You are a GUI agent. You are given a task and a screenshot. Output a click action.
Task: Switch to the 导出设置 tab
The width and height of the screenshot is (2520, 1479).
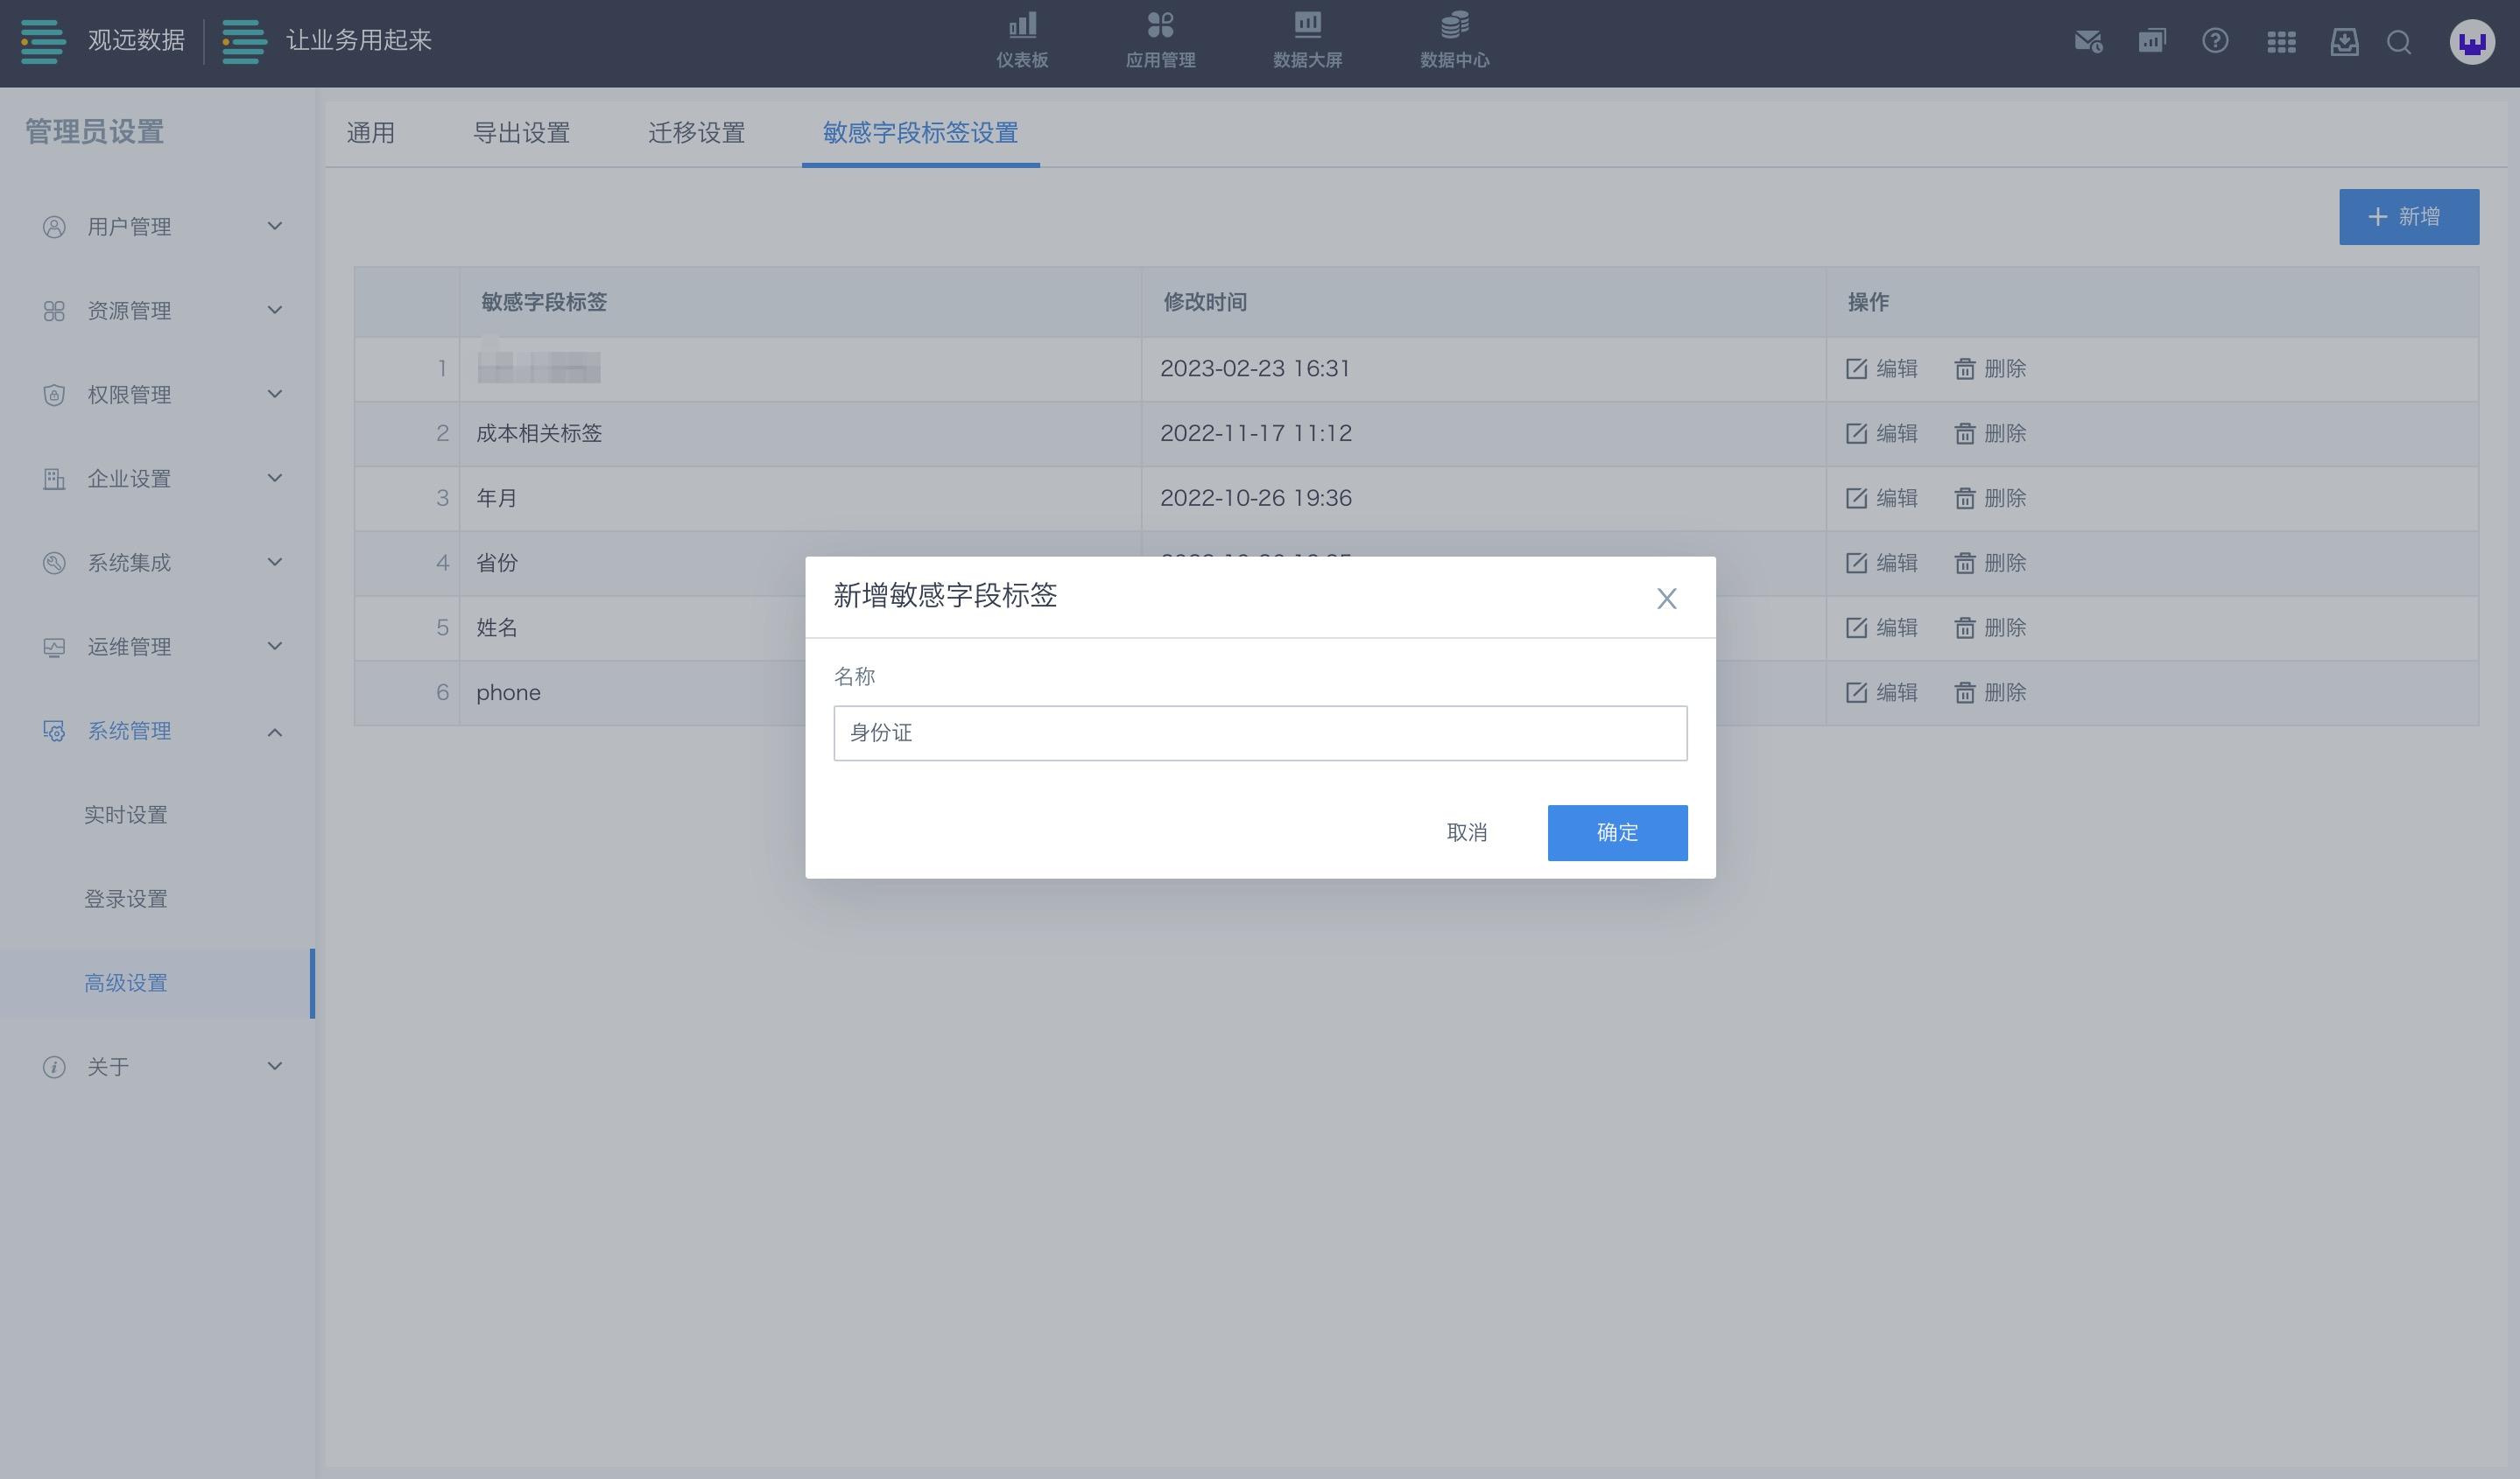(x=521, y=133)
